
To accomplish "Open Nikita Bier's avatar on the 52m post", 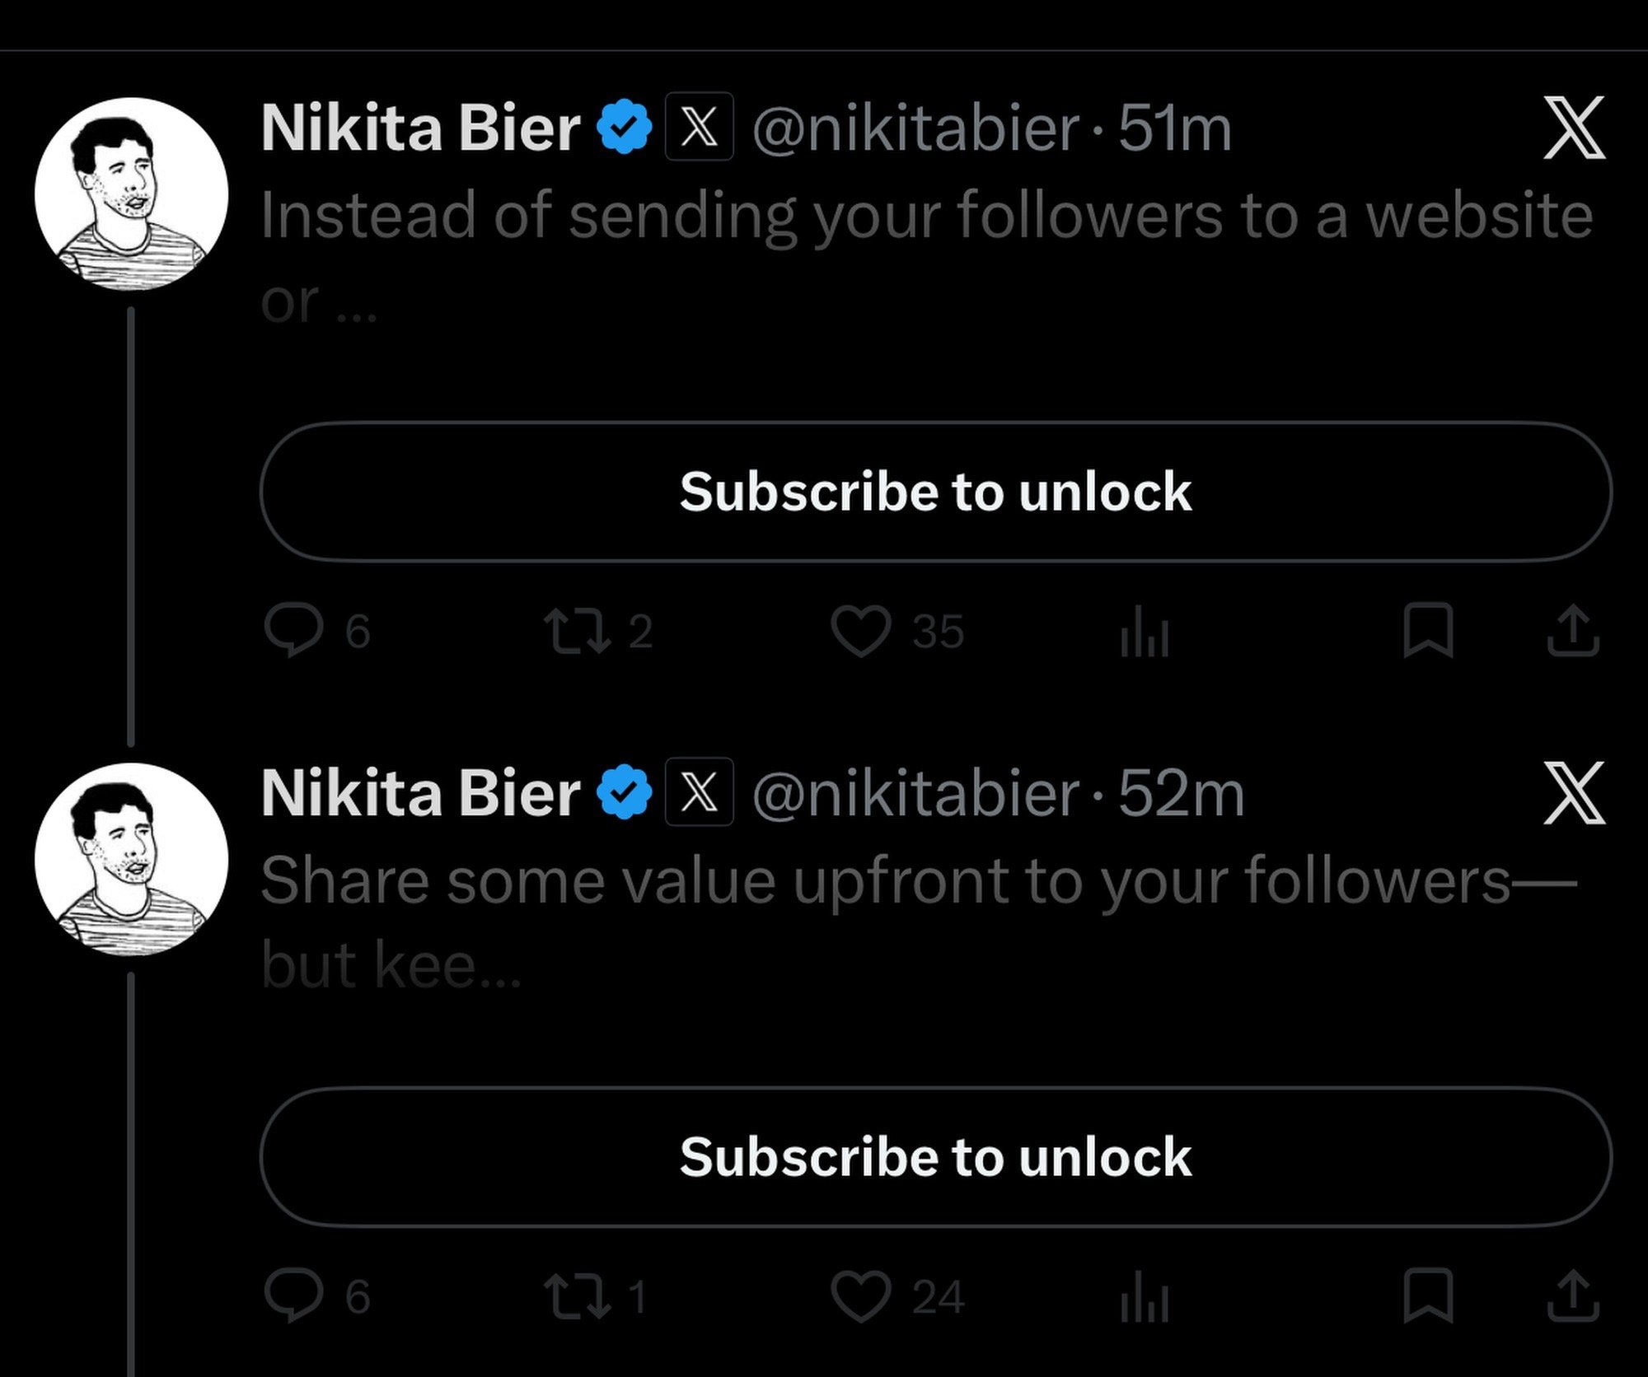I will (x=131, y=859).
